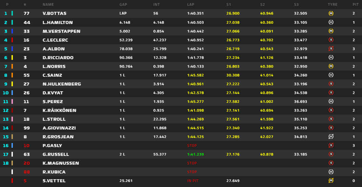
Task: Click Norris's medium tyre icon
Action: click(331, 66)
